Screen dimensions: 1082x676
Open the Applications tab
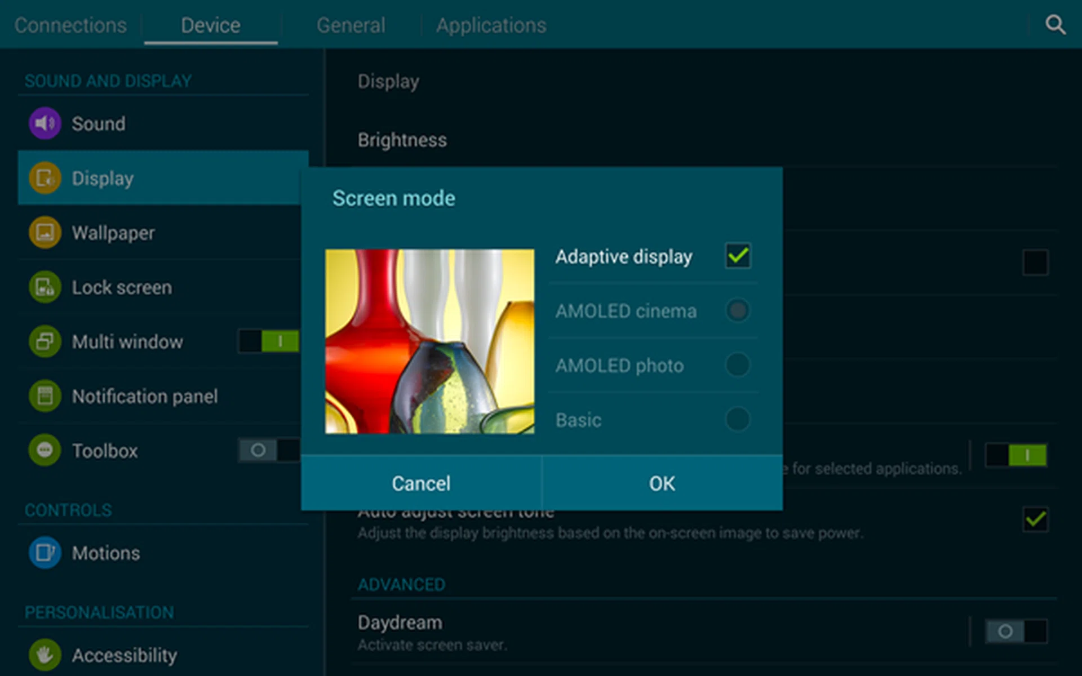[491, 25]
